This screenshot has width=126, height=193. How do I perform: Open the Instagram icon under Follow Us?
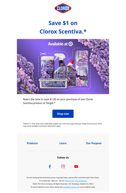point(63,167)
